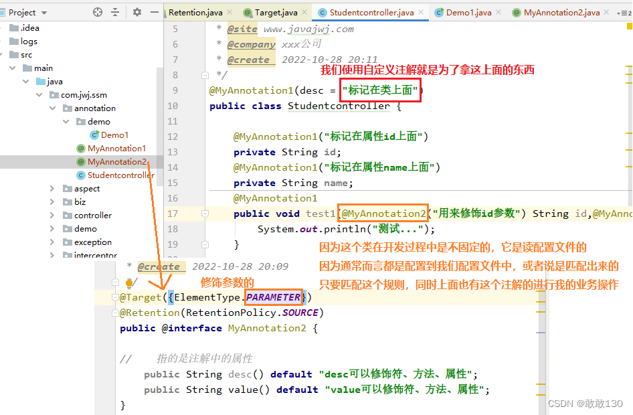This screenshot has height=415, width=633.
Task: Collapse the com.jwj.ssm package node
Action: (39, 94)
